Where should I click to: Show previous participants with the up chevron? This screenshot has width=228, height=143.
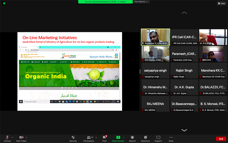[x=184, y=13]
